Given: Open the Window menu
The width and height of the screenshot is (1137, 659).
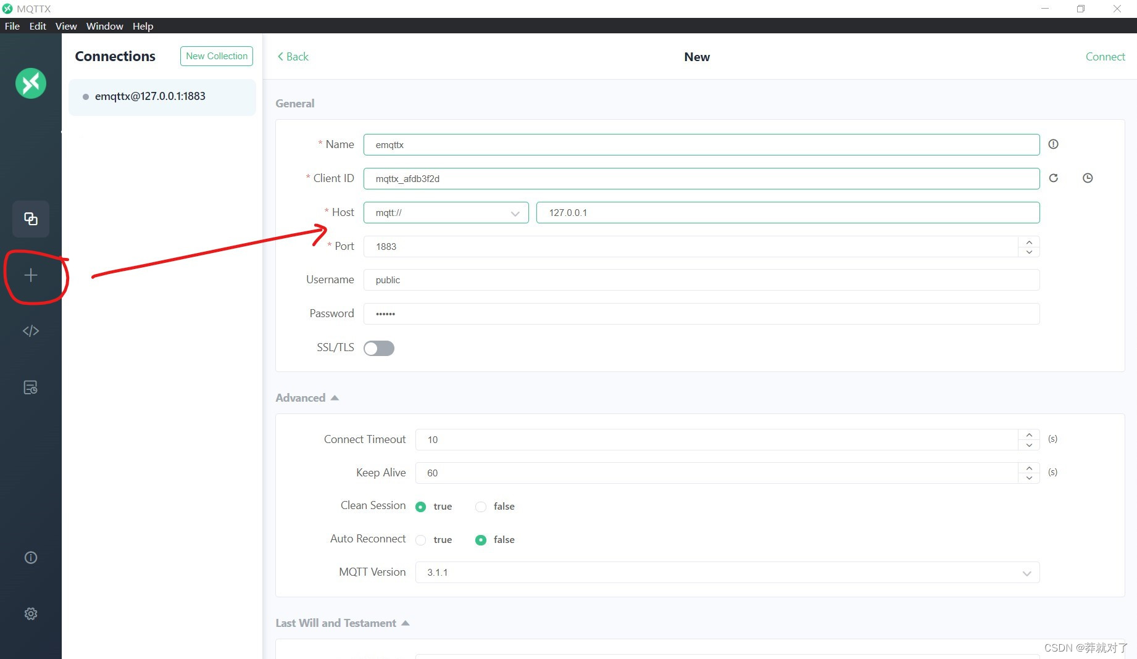Looking at the screenshot, I should pyautogui.click(x=105, y=26).
